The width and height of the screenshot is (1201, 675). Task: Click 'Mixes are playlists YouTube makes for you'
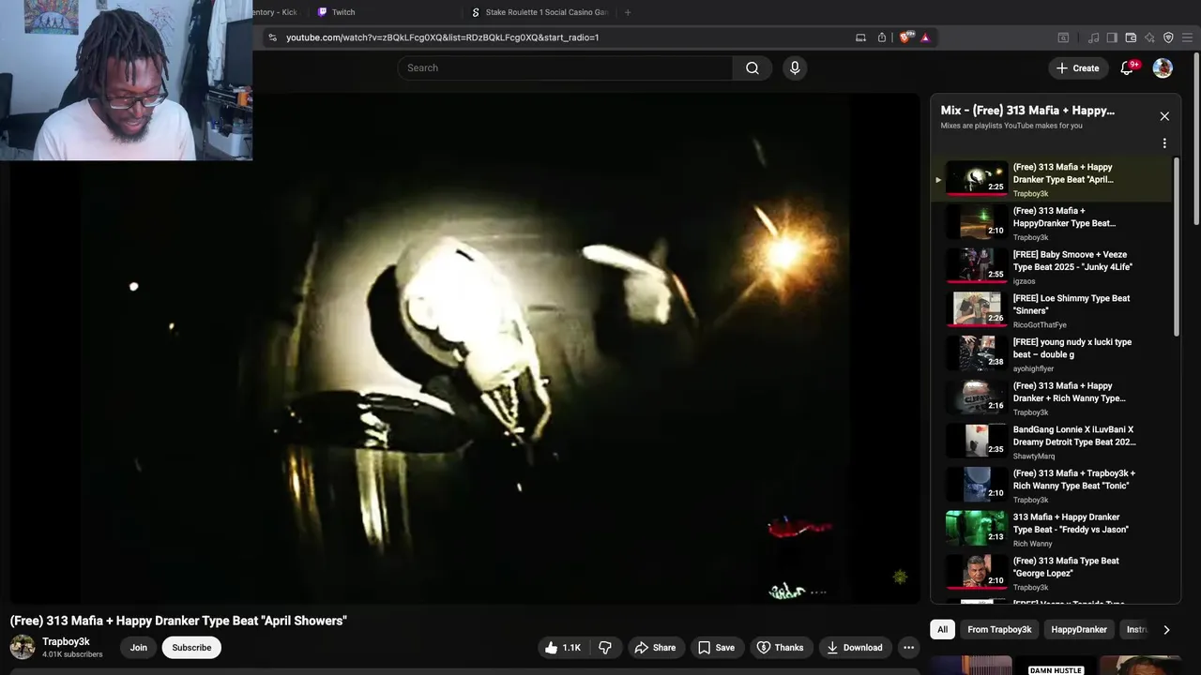[x=1011, y=126]
